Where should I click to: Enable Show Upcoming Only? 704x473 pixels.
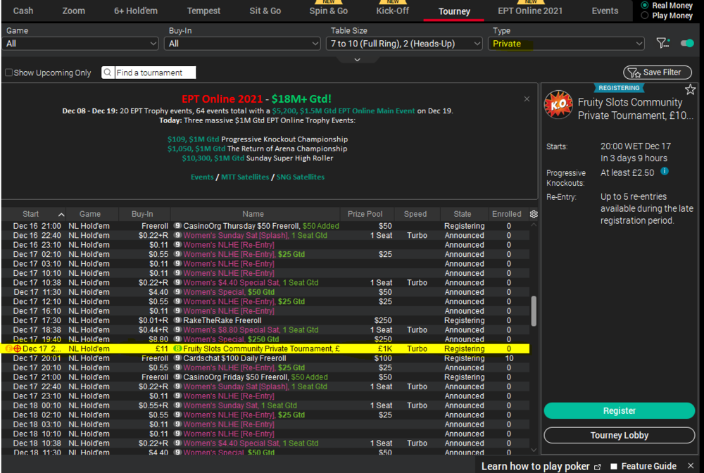pos(8,72)
